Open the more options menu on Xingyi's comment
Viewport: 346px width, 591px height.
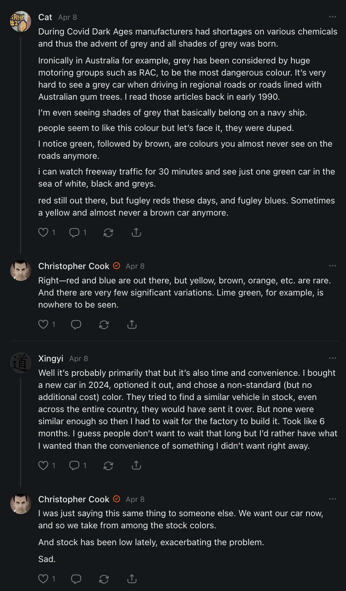coord(332,358)
